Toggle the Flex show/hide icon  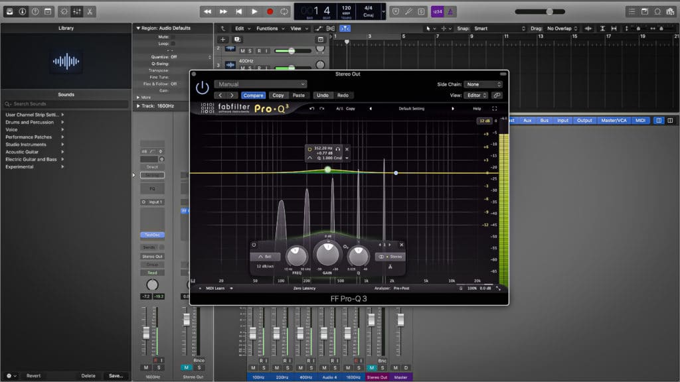331,29
